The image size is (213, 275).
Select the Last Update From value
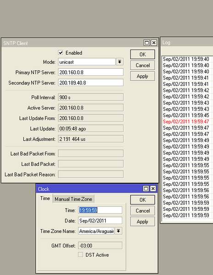[90, 118]
